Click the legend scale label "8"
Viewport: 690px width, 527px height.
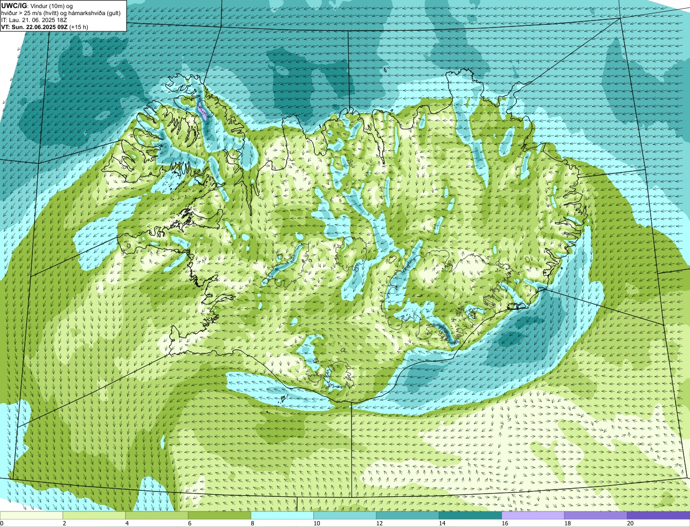[x=252, y=523]
